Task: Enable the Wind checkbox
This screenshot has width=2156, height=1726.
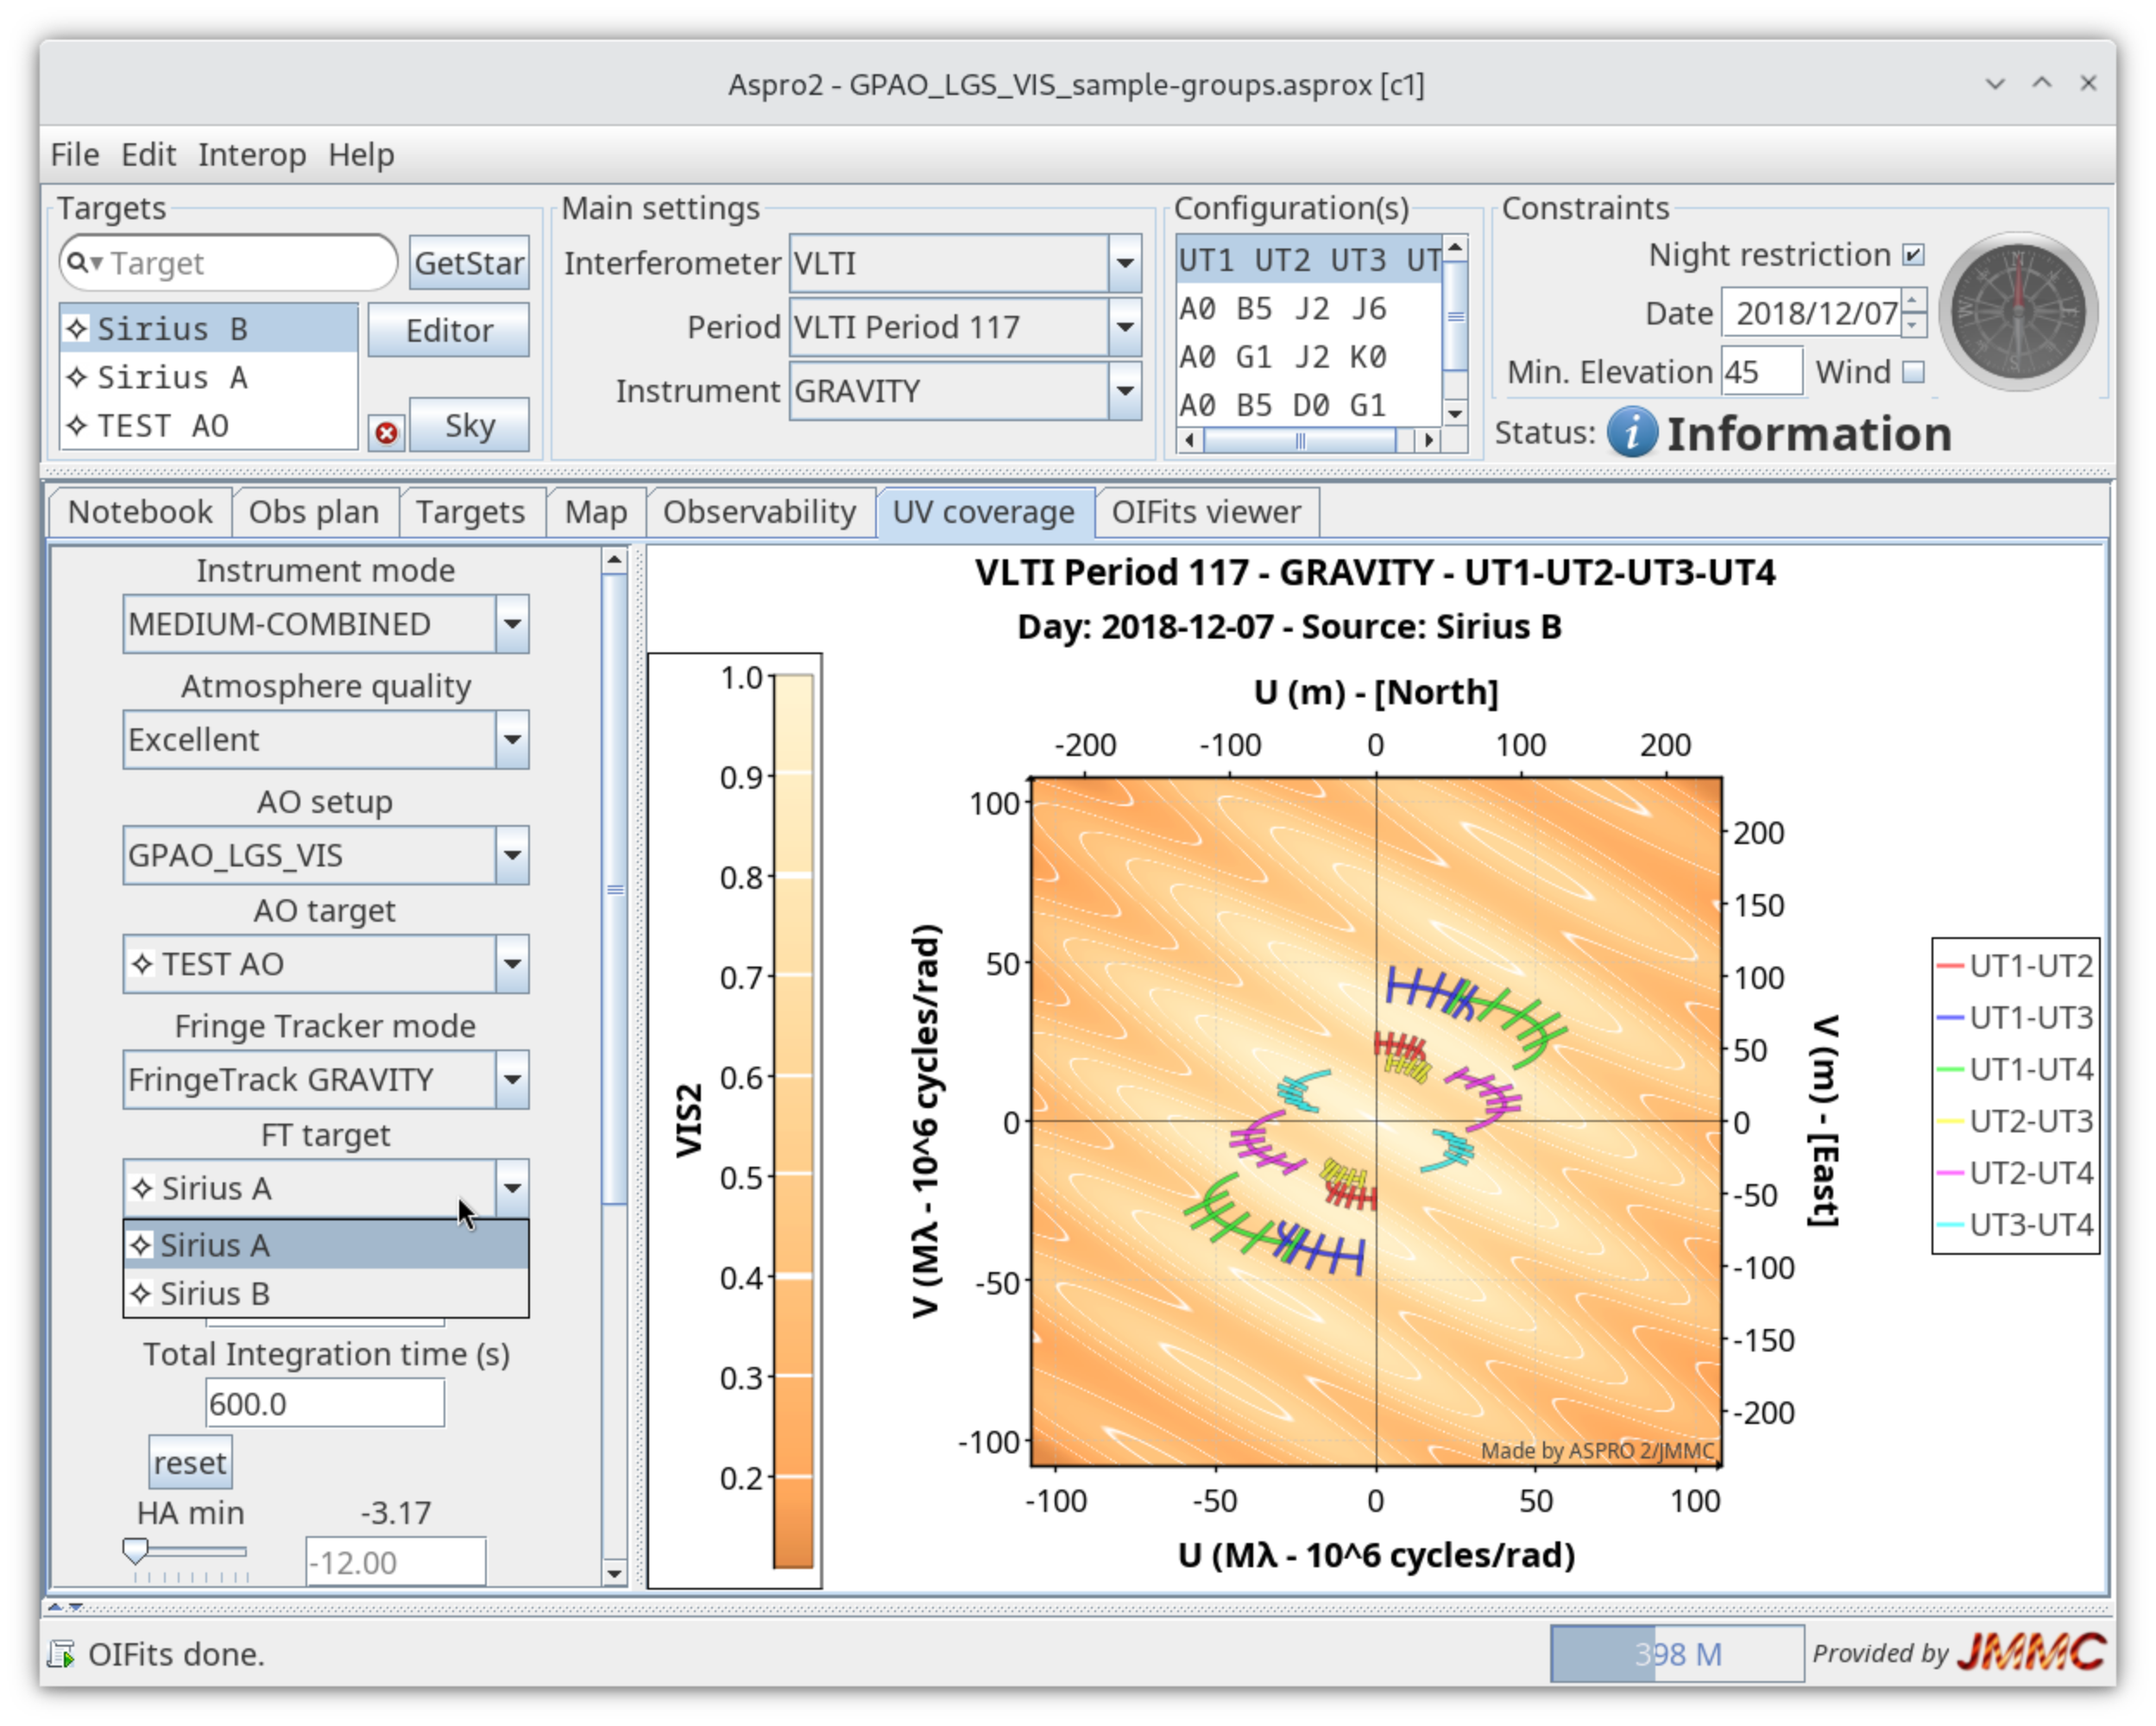Action: pos(1913,372)
